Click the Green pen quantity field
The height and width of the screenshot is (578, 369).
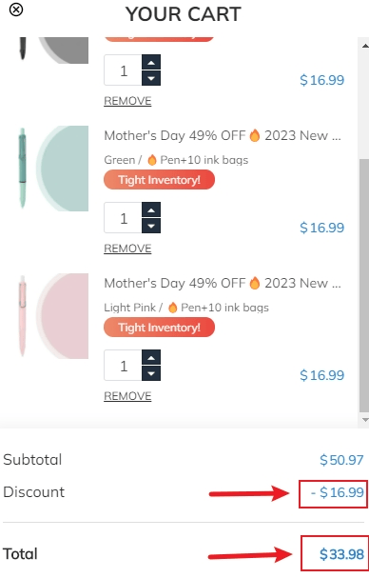[123, 217]
